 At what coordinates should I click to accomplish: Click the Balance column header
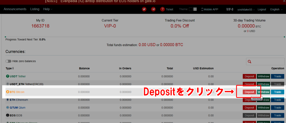tap(84, 69)
